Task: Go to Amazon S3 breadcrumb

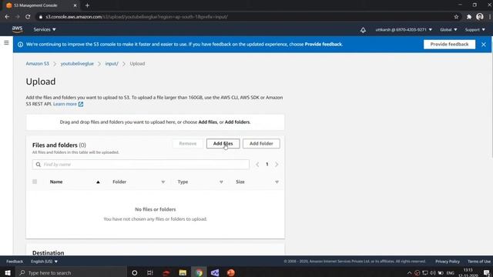Action: click(38, 63)
